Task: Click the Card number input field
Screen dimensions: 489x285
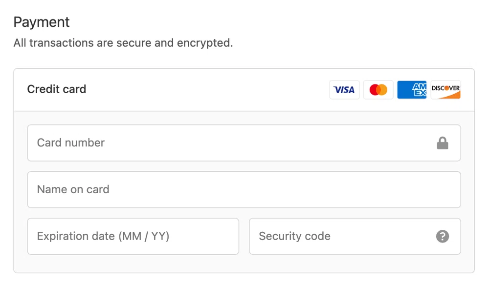Action: (196, 142)
